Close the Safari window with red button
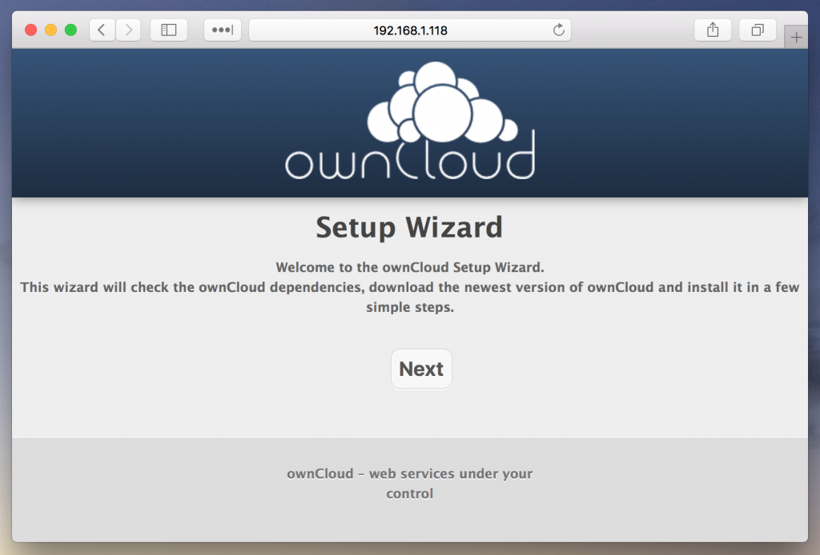The image size is (820, 555). pyautogui.click(x=31, y=30)
